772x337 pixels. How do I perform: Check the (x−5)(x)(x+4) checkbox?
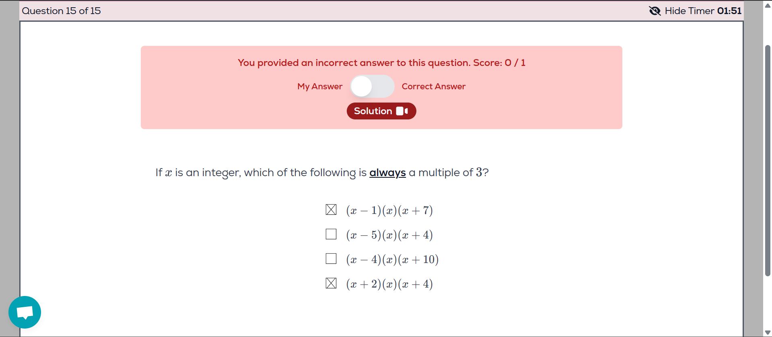(331, 234)
